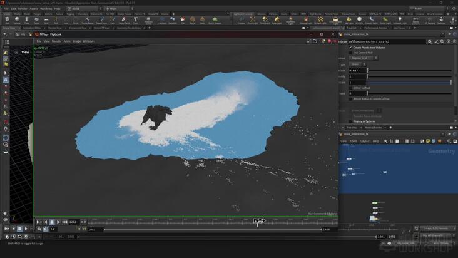Adjust the packing density slider

click(409, 76)
